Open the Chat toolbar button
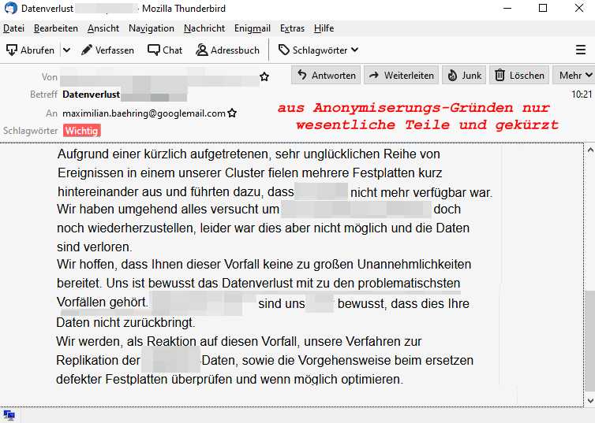The image size is (595, 423). pos(164,50)
